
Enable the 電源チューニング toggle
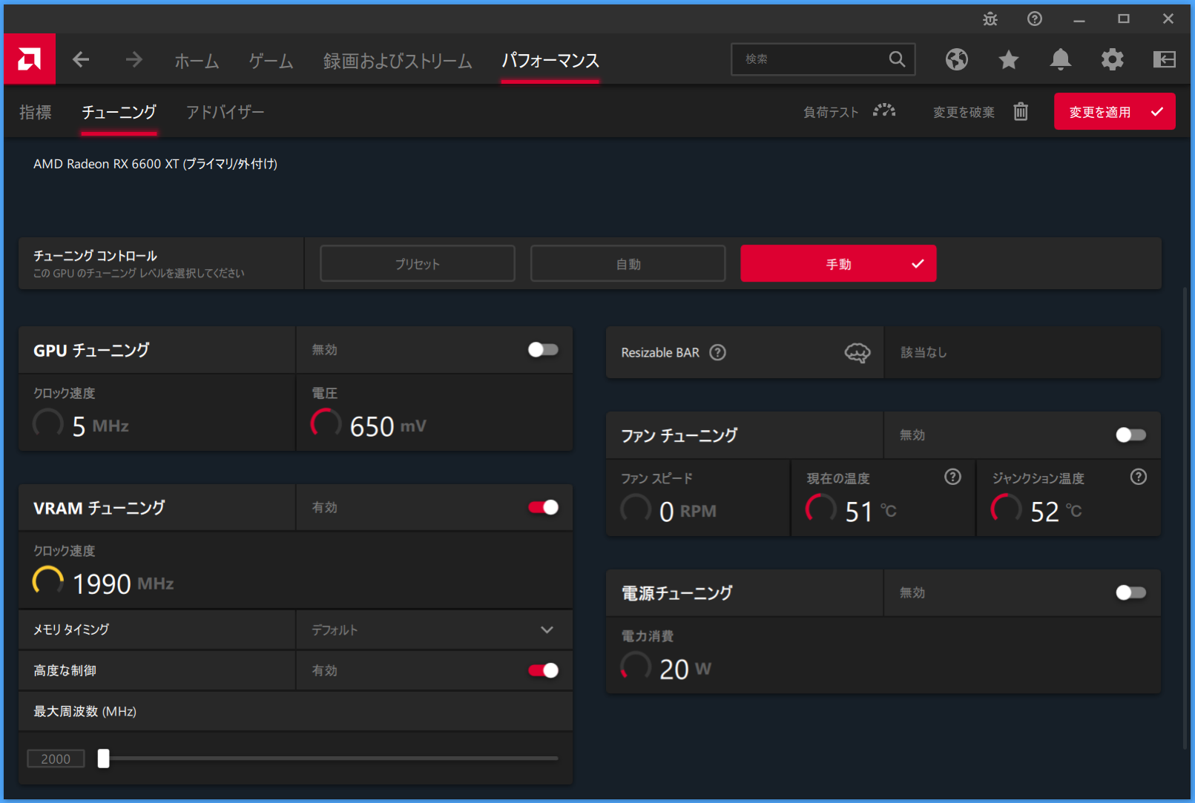[x=1130, y=592]
